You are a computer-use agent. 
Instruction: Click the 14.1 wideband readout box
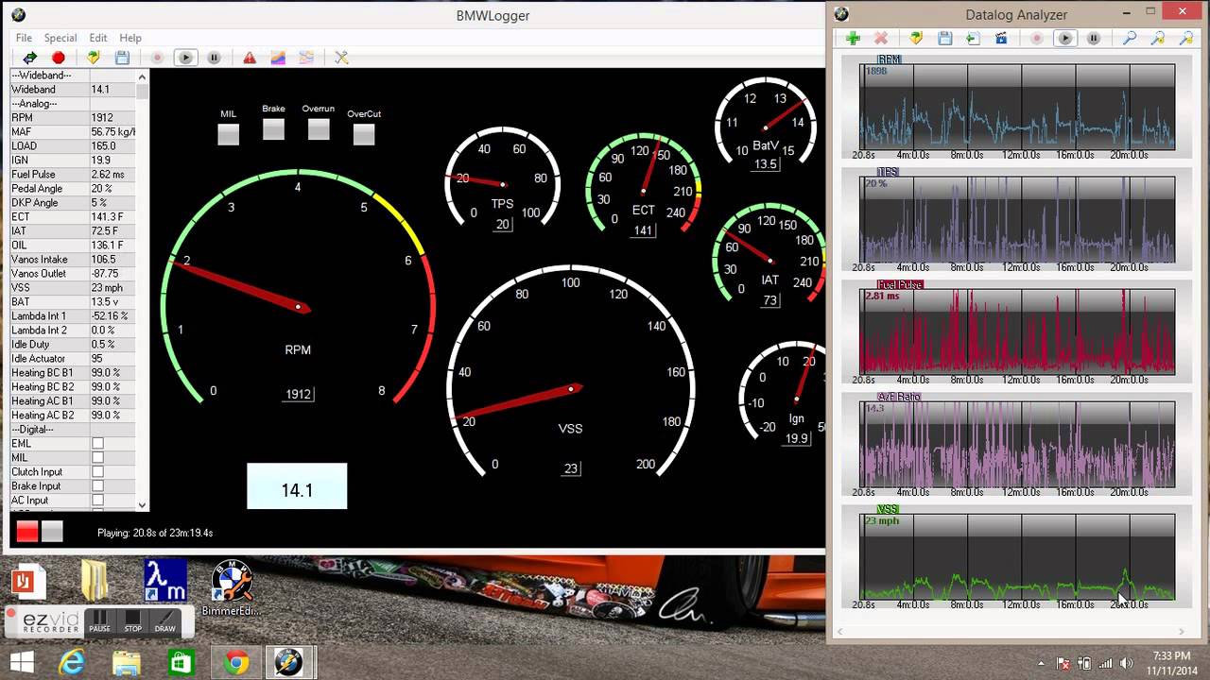(x=297, y=486)
